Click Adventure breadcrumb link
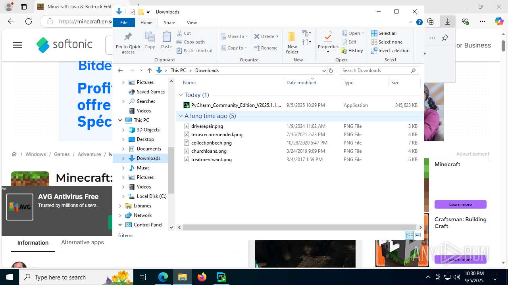The height and width of the screenshot is (285, 508). coord(89,154)
